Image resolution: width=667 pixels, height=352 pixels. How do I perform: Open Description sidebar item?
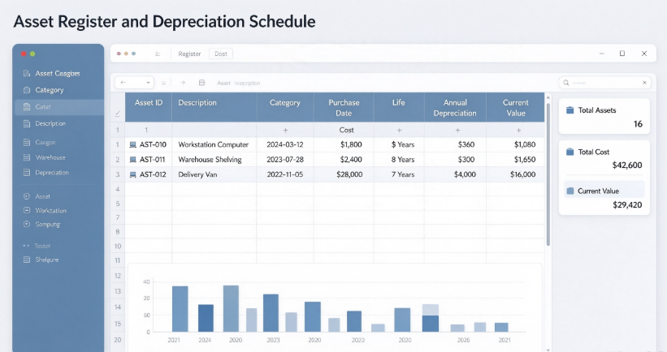(x=44, y=123)
